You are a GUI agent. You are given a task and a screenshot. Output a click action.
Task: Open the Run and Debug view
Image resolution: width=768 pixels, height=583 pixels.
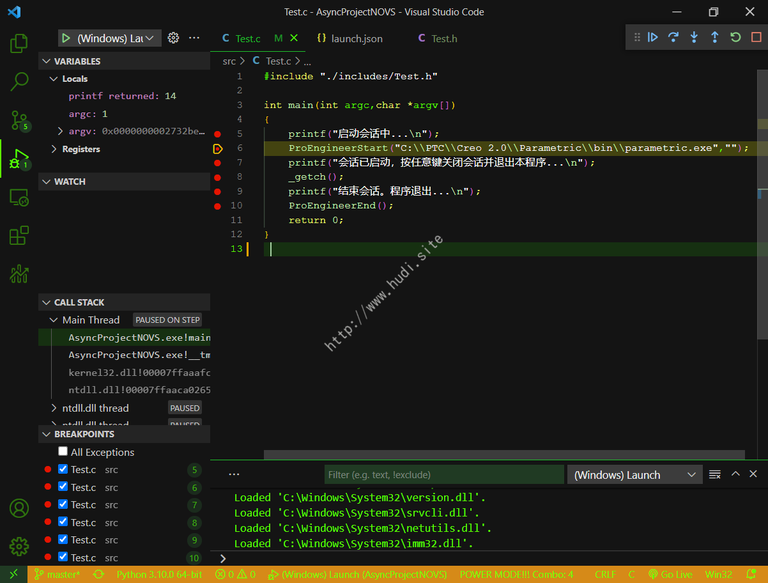[x=19, y=158]
